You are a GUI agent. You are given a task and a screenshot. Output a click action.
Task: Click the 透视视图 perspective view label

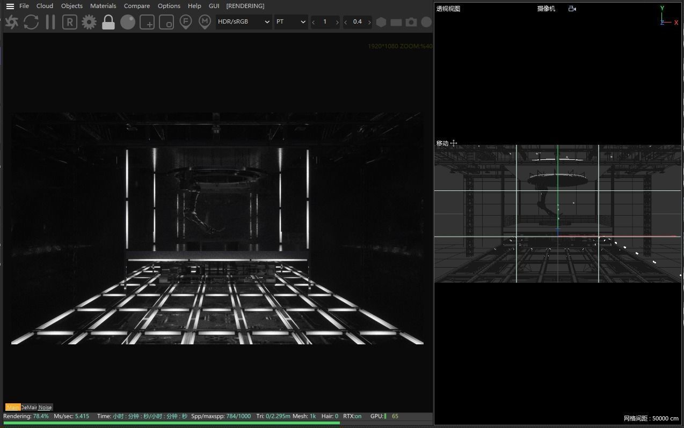[448, 9]
